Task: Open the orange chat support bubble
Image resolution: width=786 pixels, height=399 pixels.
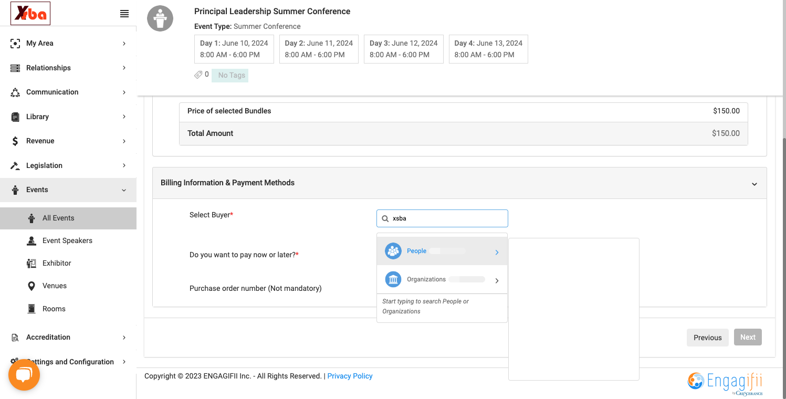Action: 24,375
